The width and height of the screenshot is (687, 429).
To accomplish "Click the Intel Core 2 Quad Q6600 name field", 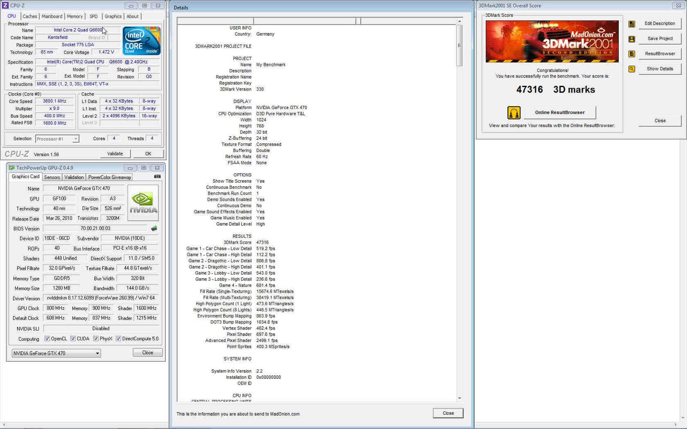I will point(78,30).
